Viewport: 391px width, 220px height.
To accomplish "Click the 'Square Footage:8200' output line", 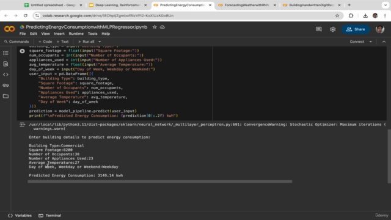I will [51, 150].
